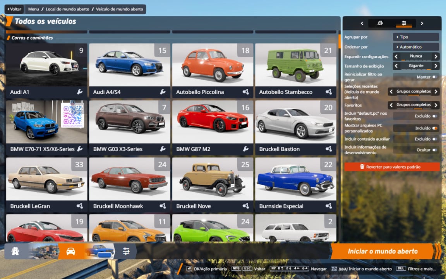Select the lime green car thumbnail in bottom row
The image size is (446, 279).
(x=213, y=228)
